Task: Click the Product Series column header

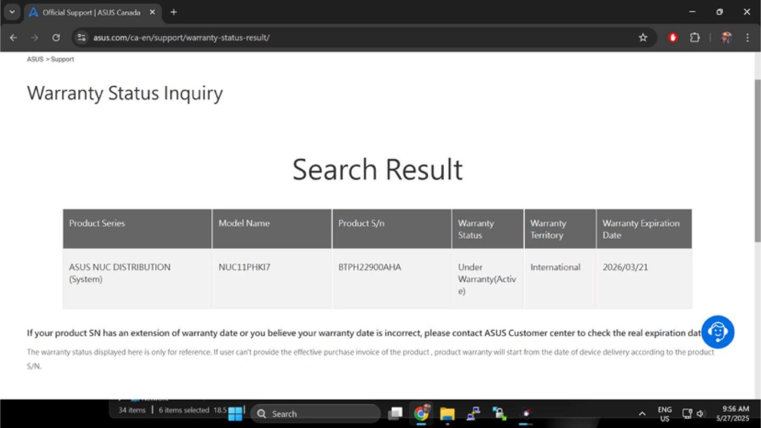Action: pos(137,229)
